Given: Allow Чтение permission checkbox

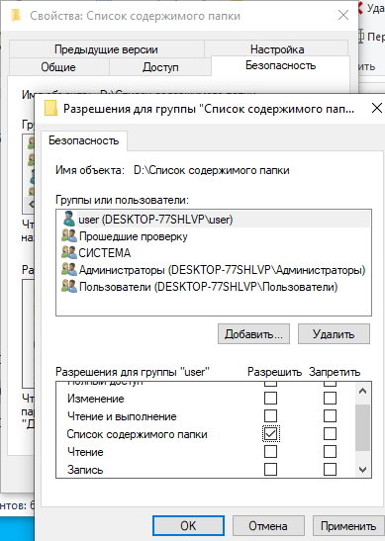Looking at the screenshot, I should click(270, 451).
